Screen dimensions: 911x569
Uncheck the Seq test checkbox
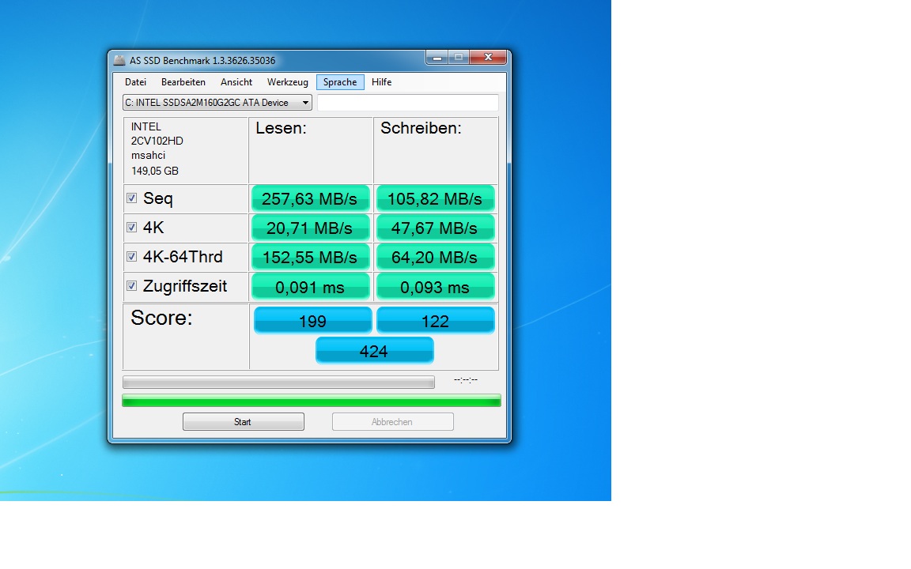pos(132,198)
